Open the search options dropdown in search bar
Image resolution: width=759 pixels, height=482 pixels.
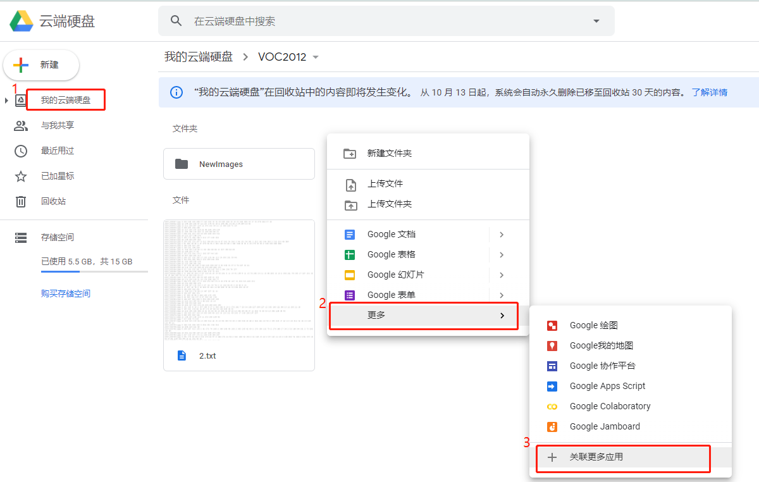tap(595, 21)
